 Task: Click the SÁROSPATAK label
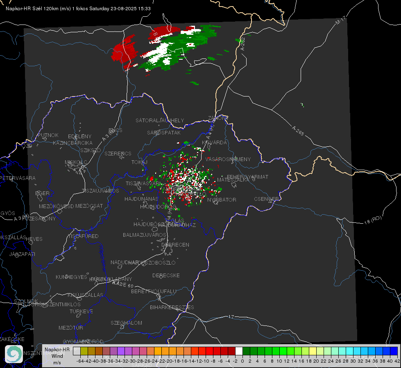[164, 132]
